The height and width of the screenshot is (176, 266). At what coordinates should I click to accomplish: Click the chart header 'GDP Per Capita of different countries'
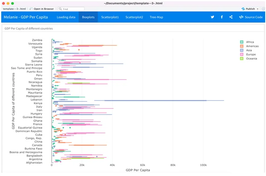coord(29,29)
